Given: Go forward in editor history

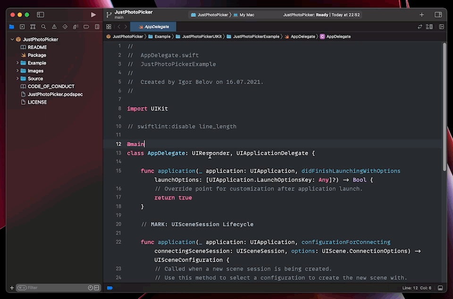Looking at the screenshot, I should pyautogui.click(x=126, y=26).
